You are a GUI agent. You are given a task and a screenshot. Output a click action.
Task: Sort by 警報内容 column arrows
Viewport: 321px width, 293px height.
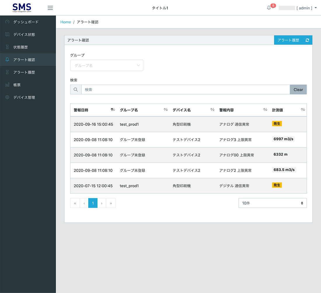[265, 110]
